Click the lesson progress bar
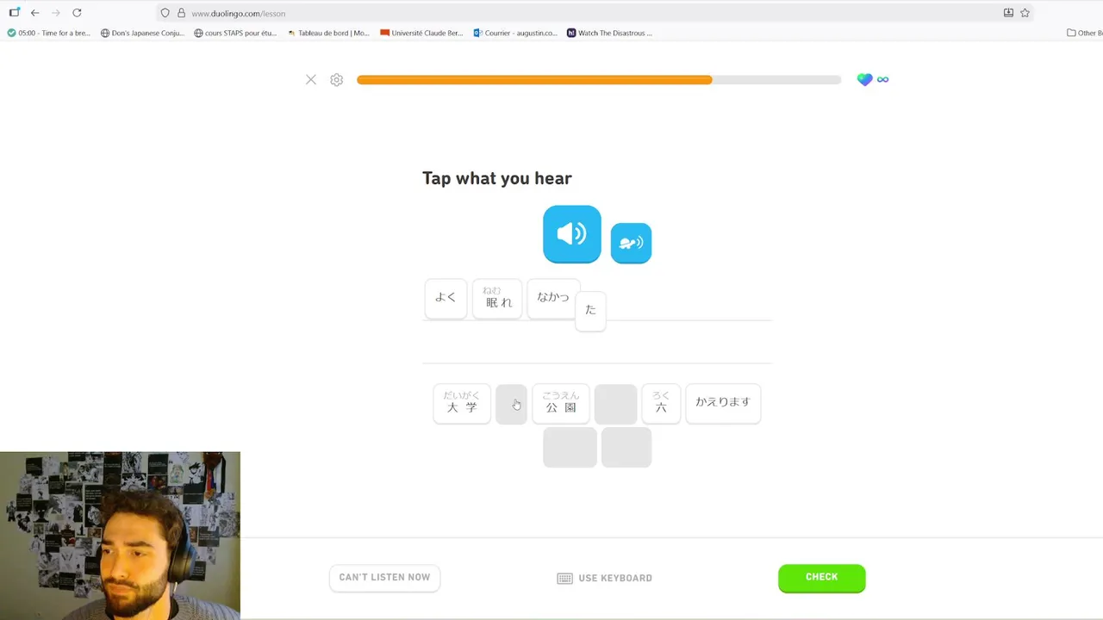Image resolution: width=1103 pixels, height=620 pixels. pyautogui.click(x=599, y=79)
